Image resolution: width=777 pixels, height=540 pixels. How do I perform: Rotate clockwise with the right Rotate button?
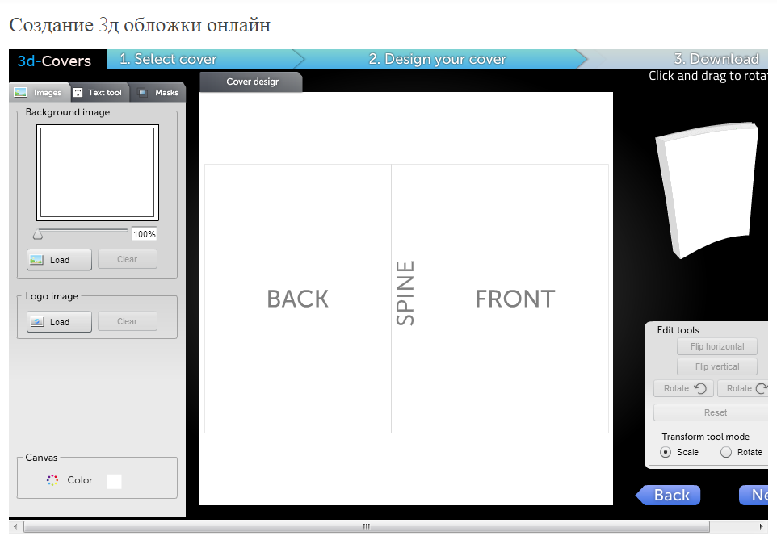tap(743, 388)
